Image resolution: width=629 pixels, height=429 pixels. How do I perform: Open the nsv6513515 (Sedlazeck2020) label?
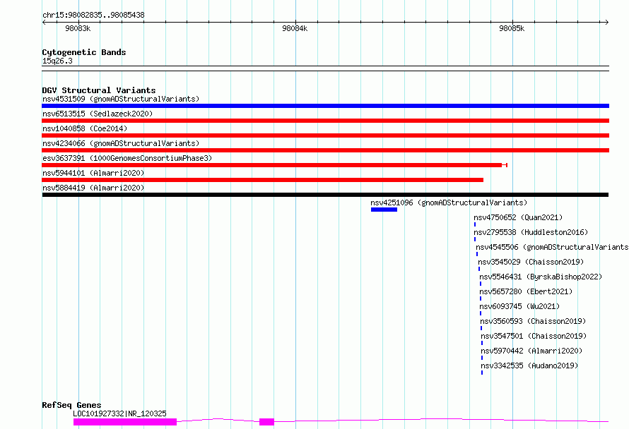98,114
